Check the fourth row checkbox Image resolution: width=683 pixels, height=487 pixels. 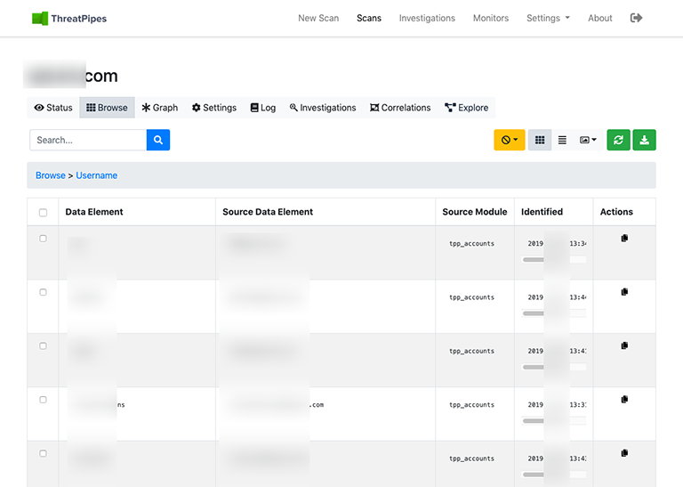pyautogui.click(x=43, y=400)
